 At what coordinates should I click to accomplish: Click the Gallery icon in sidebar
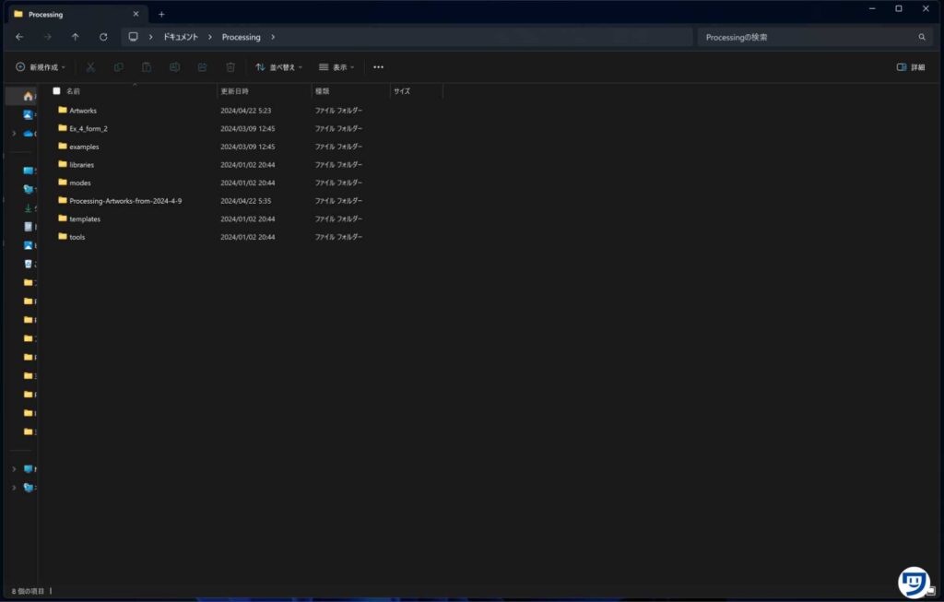pos(28,114)
